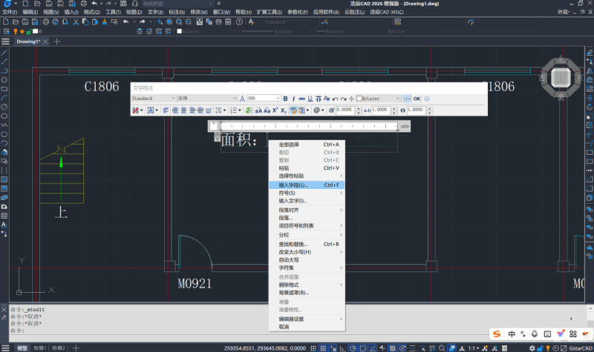Toggle overline text formatting

[x=317, y=99]
